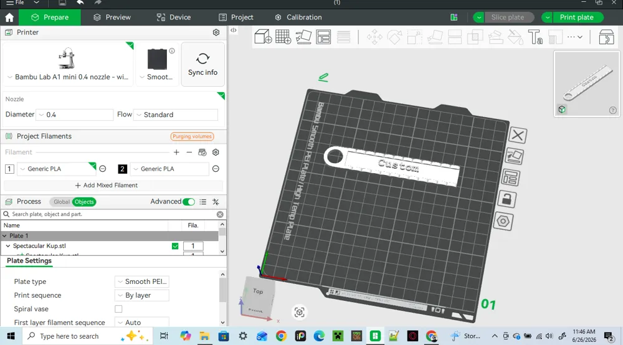Select the Move tool in the toolbar
The image size is (623, 345).
coord(374,37)
